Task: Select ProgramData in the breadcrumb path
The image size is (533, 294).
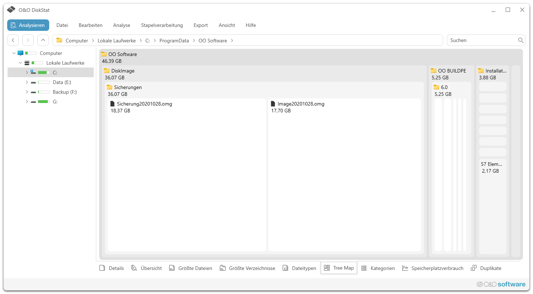Action: click(174, 41)
